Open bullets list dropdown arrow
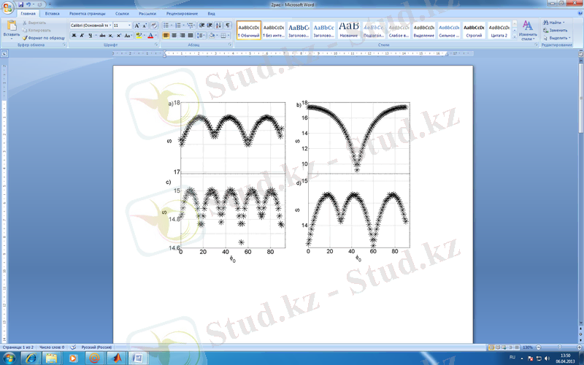 coord(172,26)
